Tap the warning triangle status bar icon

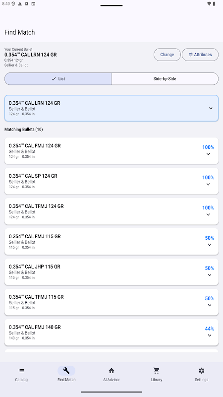(x=20, y=4)
